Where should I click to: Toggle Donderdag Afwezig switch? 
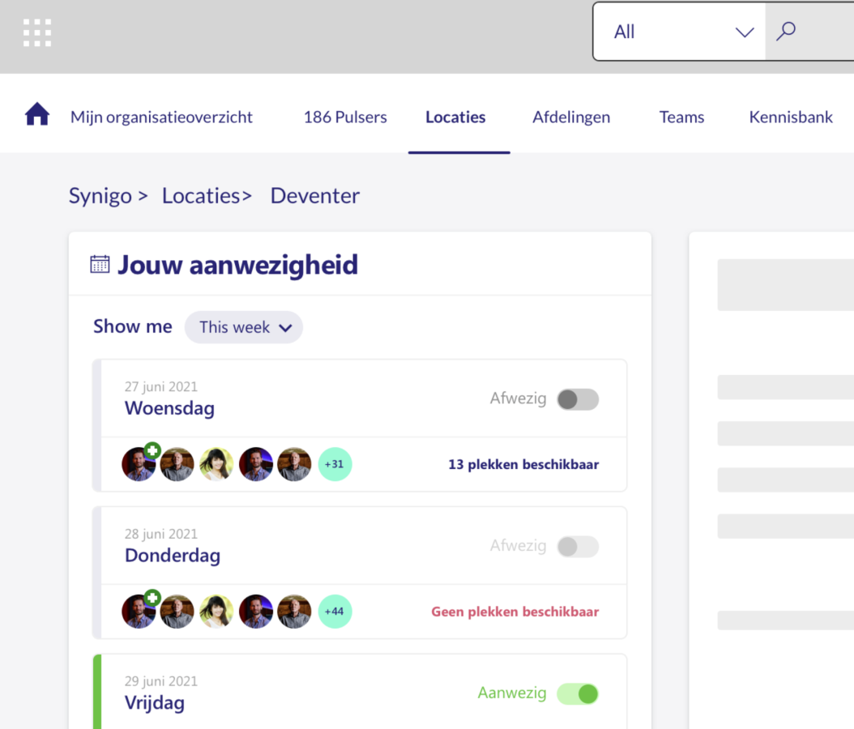[x=578, y=546]
